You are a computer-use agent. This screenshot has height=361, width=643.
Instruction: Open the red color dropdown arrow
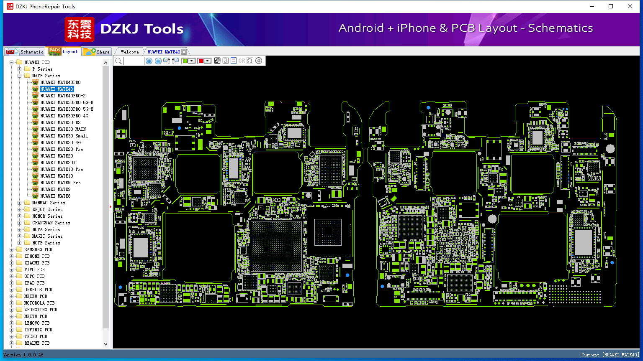click(208, 61)
